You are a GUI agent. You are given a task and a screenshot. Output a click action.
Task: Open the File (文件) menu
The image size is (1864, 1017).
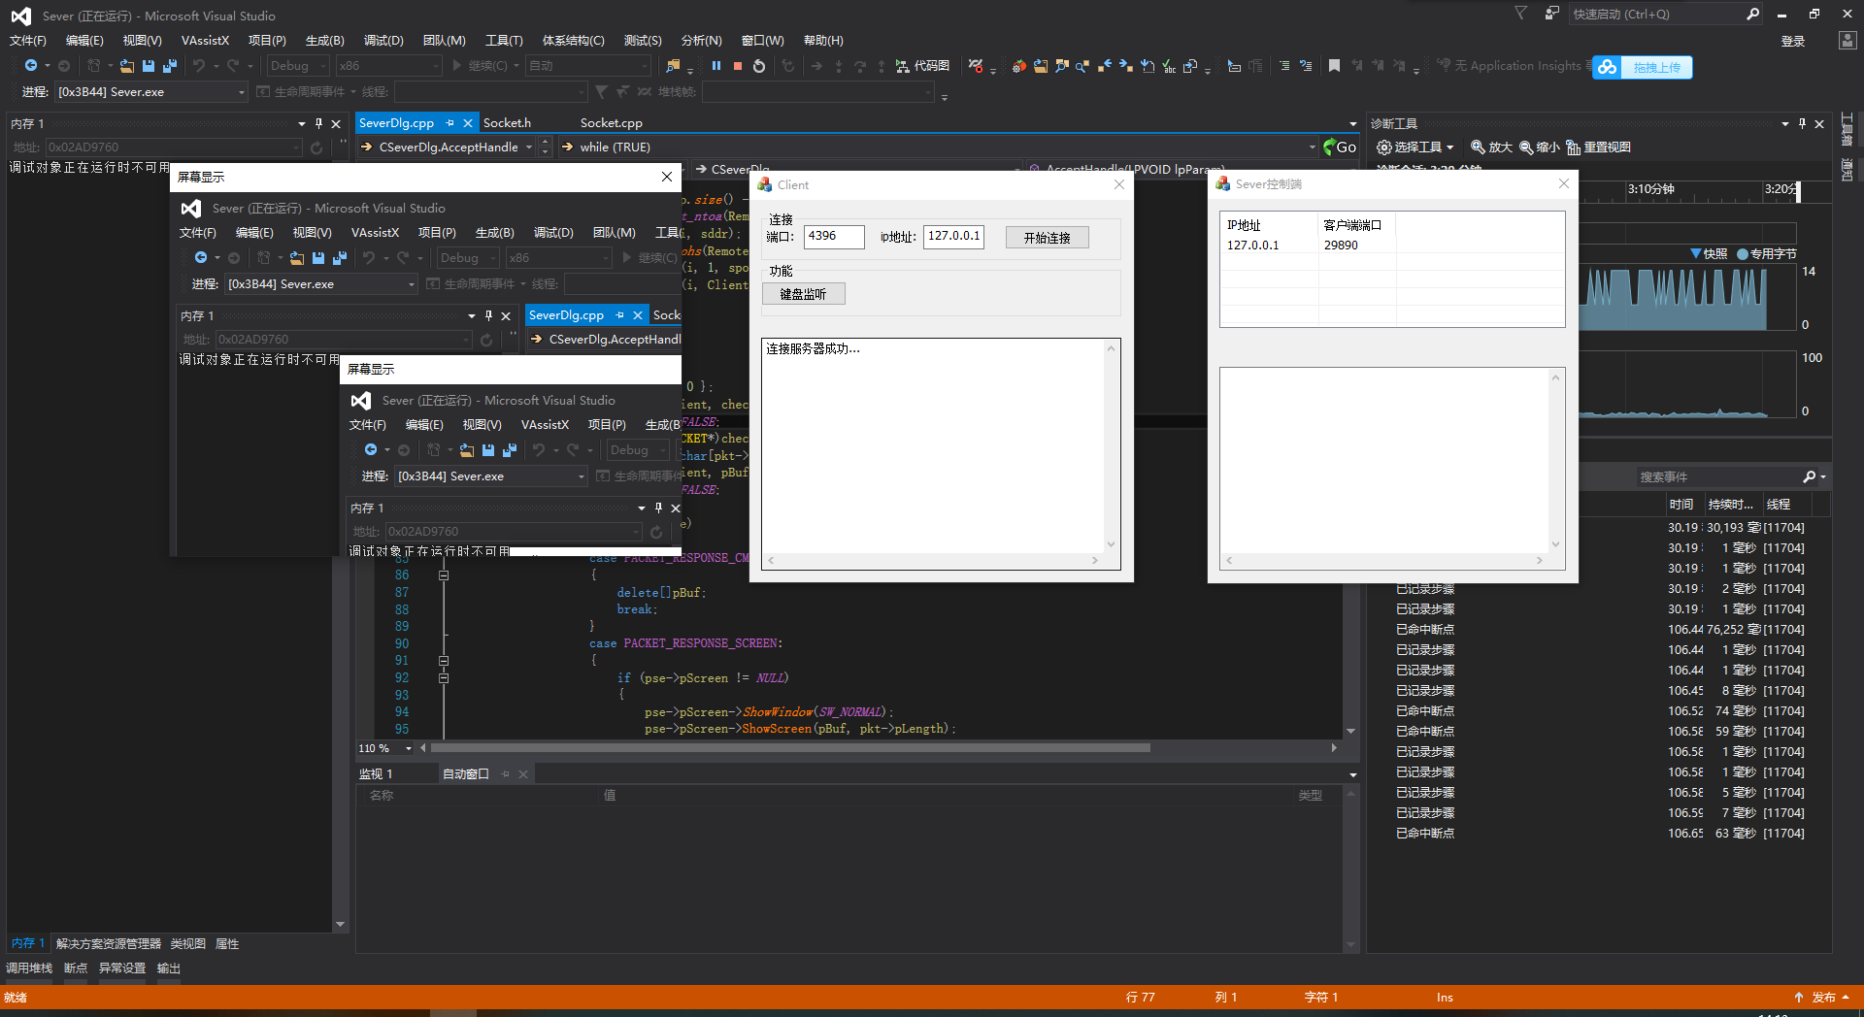pos(28,41)
